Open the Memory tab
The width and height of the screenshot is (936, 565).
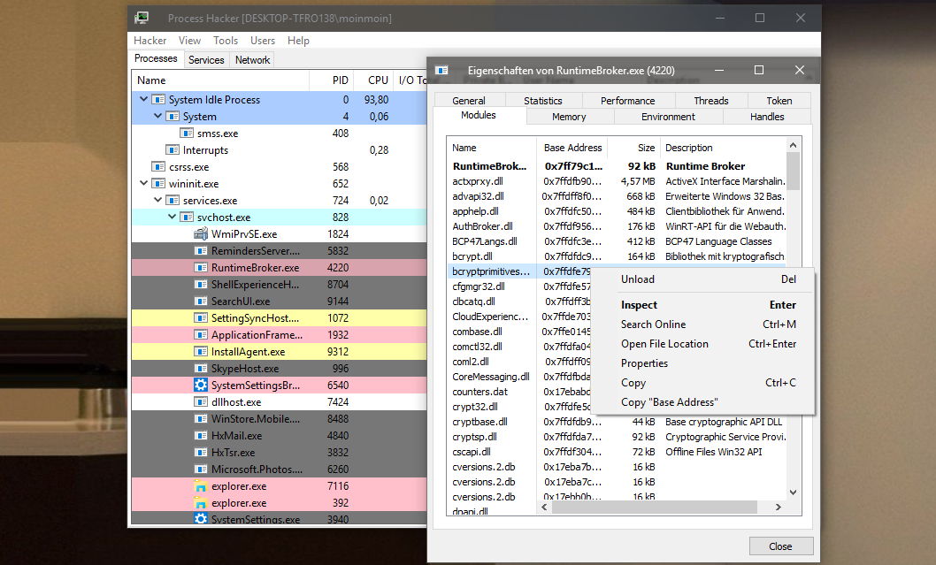569,117
